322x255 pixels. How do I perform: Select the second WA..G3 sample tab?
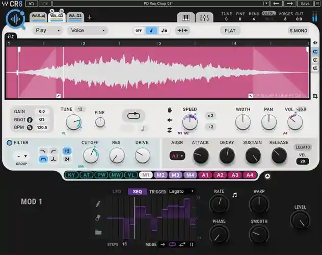75,17
